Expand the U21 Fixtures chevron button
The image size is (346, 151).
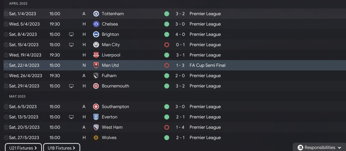click(x=24, y=148)
